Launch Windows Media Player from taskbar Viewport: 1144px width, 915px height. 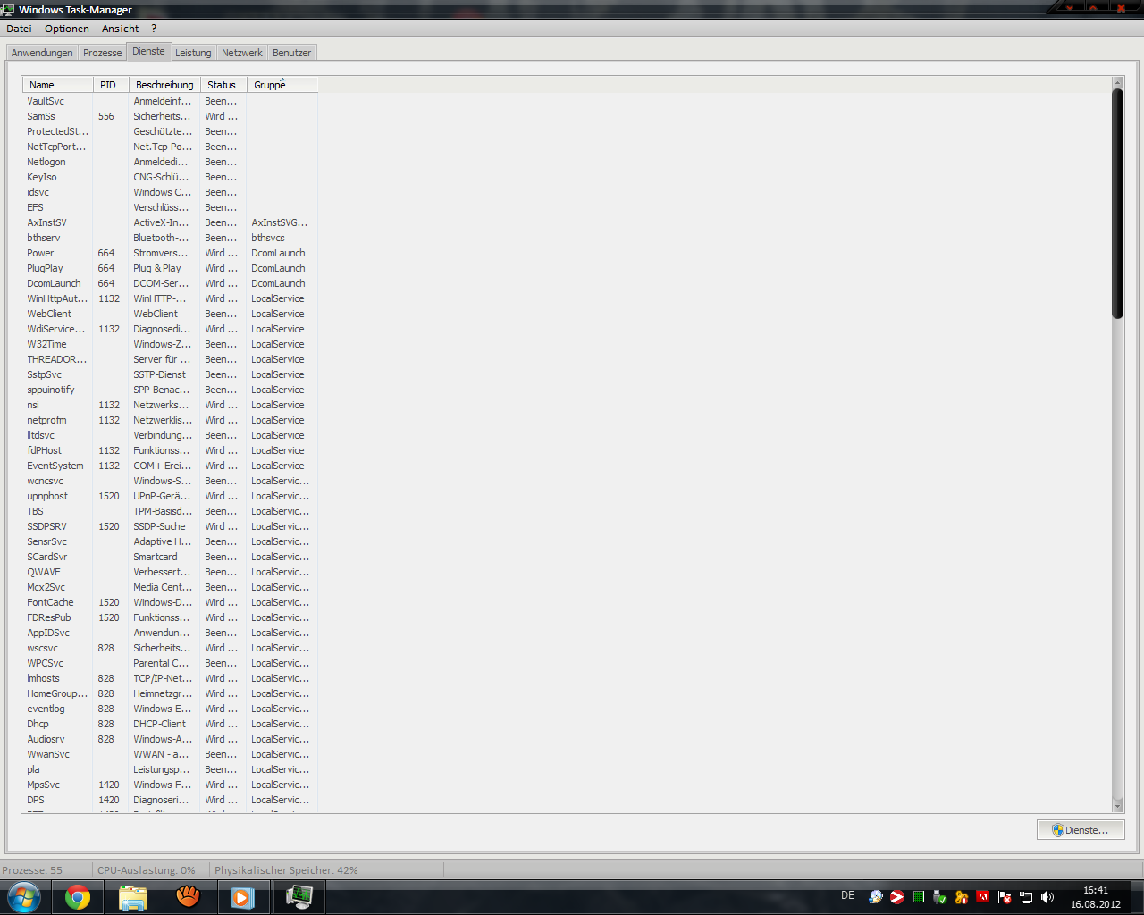point(243,897)
